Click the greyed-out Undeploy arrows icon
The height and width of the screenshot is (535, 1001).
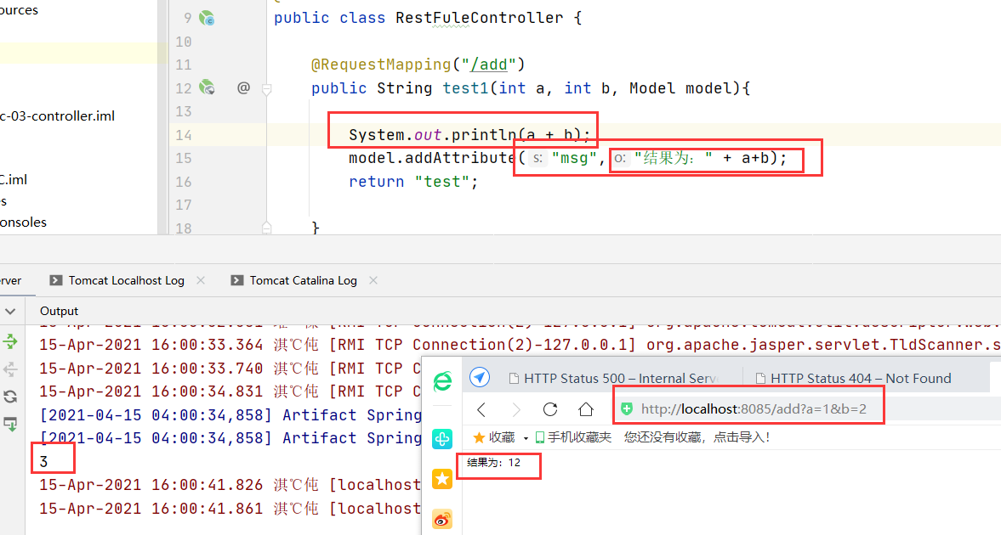[10, 369]
